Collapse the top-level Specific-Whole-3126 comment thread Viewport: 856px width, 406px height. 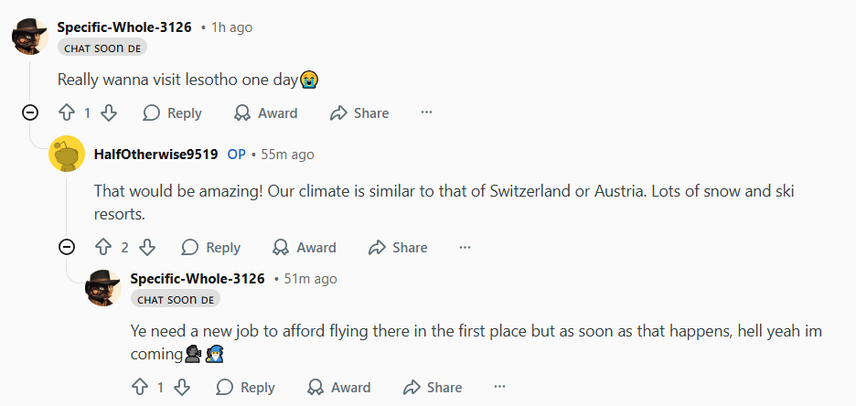(30, 112)
